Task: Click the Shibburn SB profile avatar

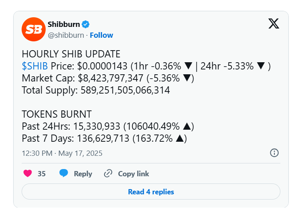Action: [33, 29]
